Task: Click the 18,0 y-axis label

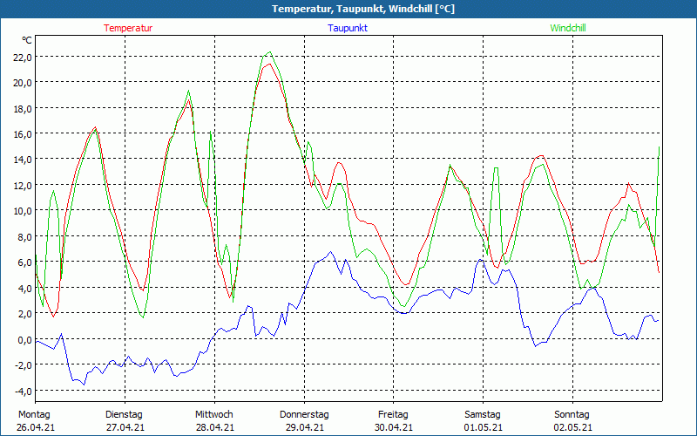Action: 22,108
